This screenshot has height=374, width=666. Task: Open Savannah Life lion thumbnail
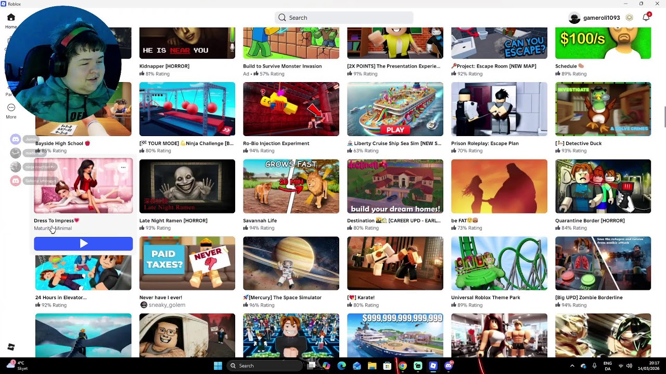291,186
